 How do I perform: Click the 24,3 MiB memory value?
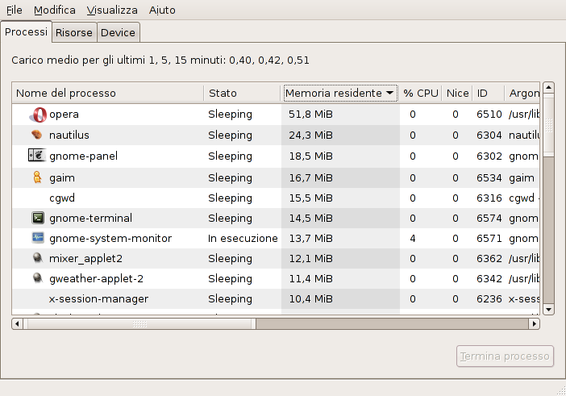(x=310, y=135)
